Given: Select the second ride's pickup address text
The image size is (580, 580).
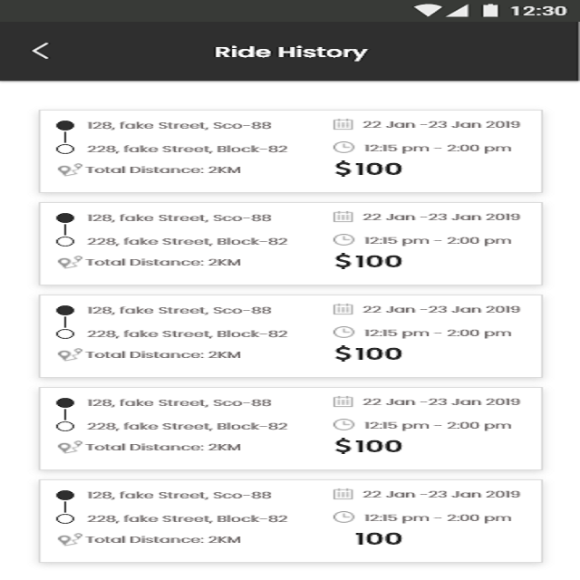Looking at the screenshot, I should (x=179, y=217).
